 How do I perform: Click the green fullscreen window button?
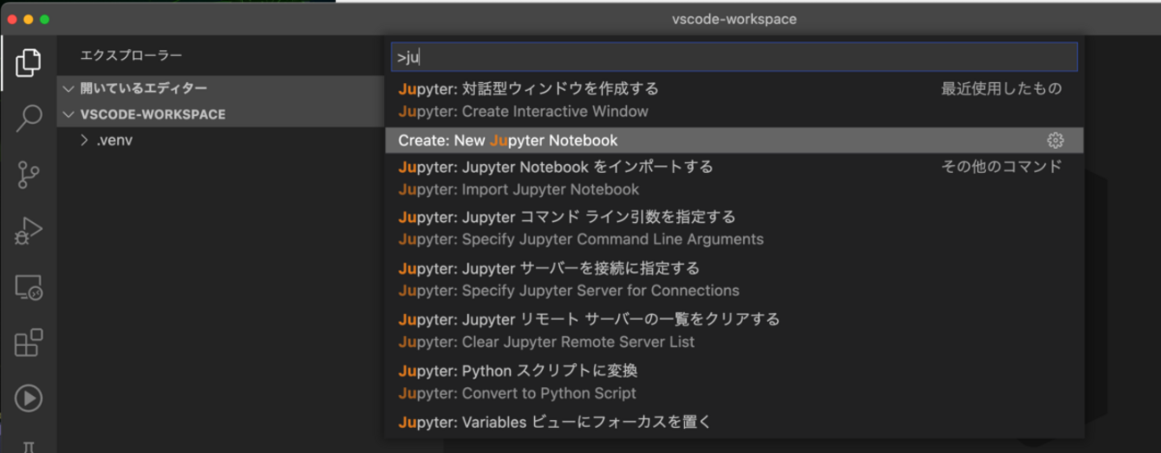coord(45,19)
